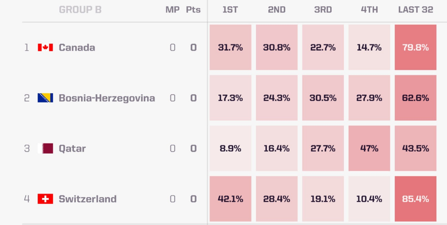Click Bosnia-Herzegovina's 30.5% third place cell

coord(323,98)
